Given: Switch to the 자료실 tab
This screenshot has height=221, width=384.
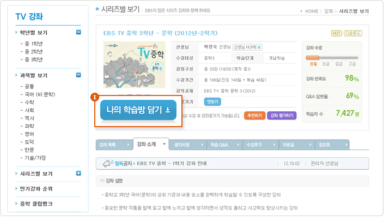Looking at the screenshot, I should (x=297, y=145).
